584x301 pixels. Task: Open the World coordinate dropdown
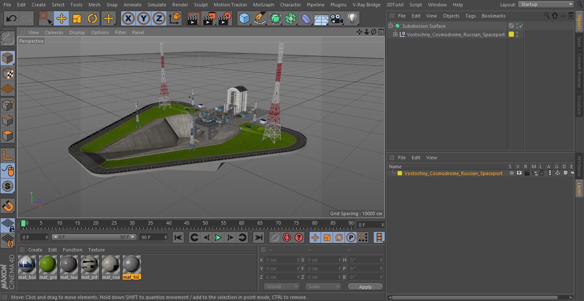(282, 286)
